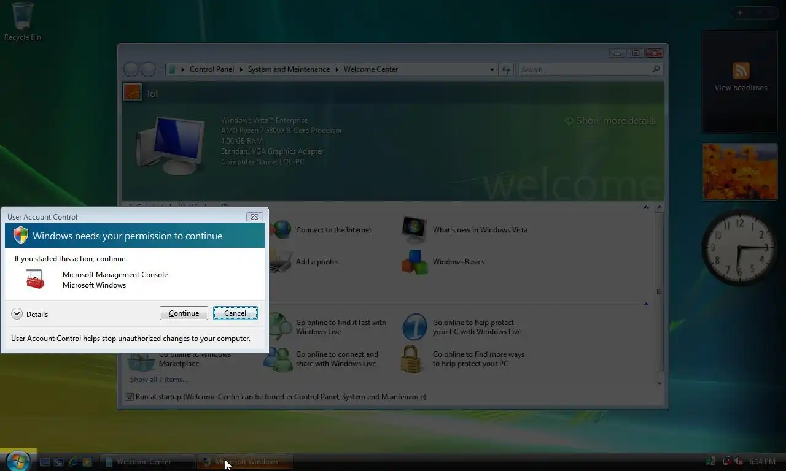
Task: Click the 'Microsoft Management Console' program name
Action: pyautogui.click(x=115, y=275)
